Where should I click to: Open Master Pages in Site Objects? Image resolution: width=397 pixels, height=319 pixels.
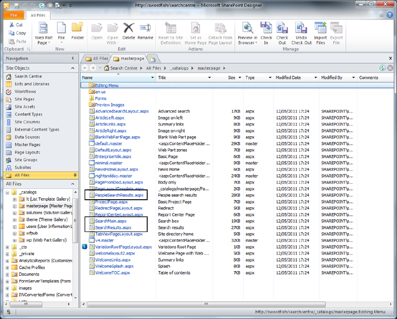pyautogui.click(x=27, y=145)
